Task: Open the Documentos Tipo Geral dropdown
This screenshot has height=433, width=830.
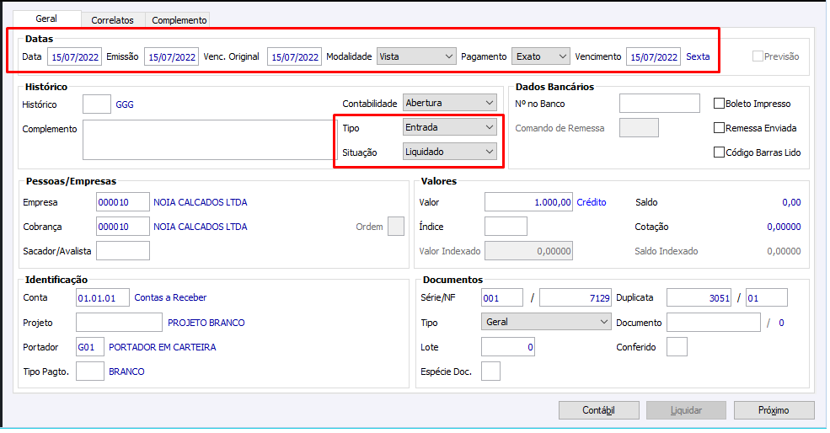Action: click(x=546, y=322)
